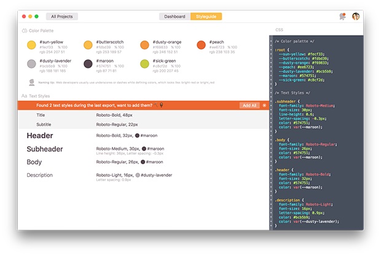Select the sun-yellow color swatch
Screen dimensions: 381x255
point(31,45)
